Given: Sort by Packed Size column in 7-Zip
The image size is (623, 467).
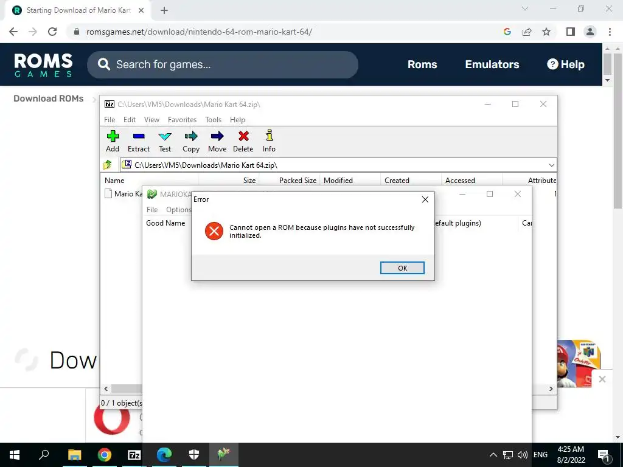Looking at the screenshot, I should 290,180.
